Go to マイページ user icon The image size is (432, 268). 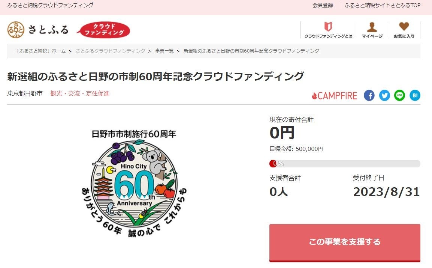tap(372, 30)
